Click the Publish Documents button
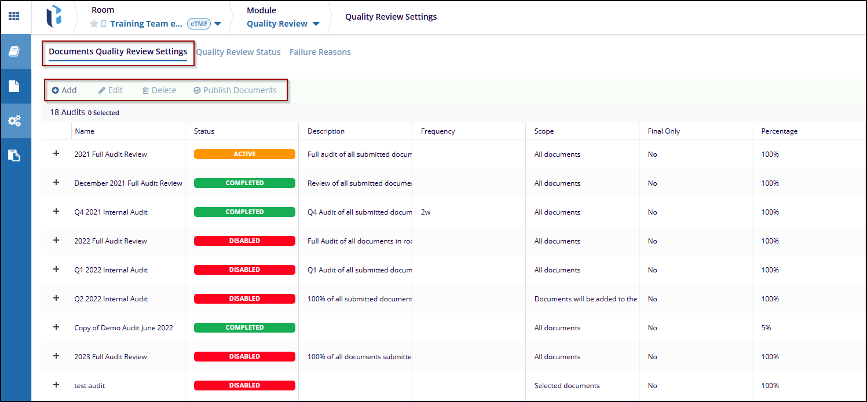This screenshot has height=402, width=867. pos(235,90)
